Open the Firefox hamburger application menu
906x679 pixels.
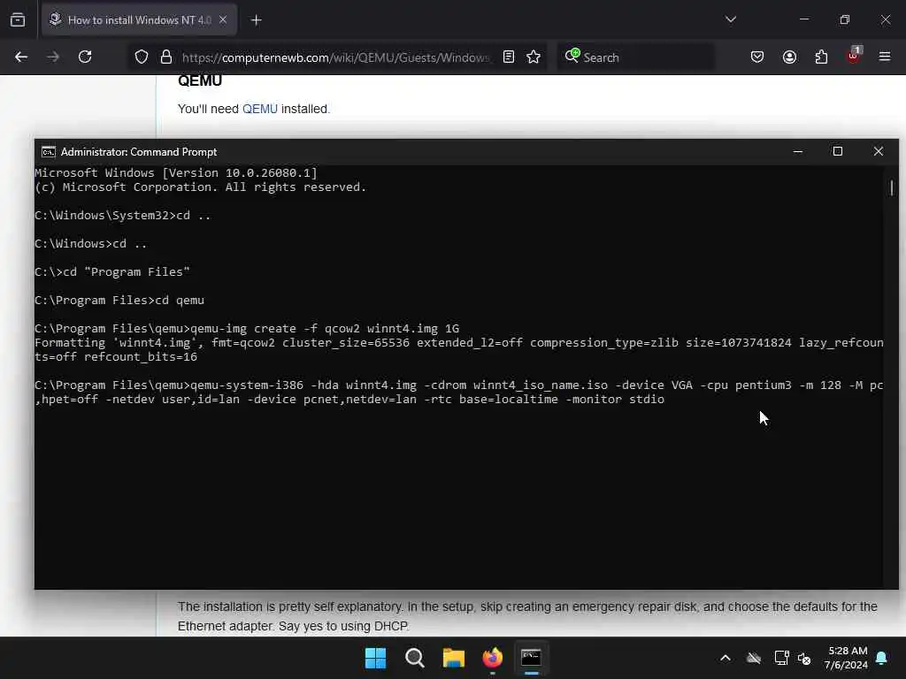[885, 57]
